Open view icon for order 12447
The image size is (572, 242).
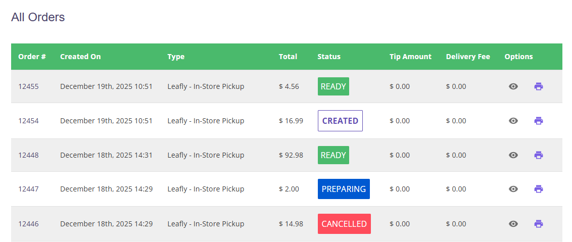click(x=513, y=189)
